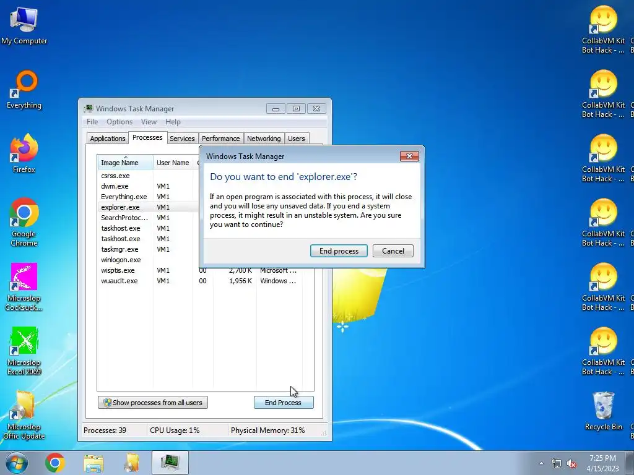
Task: Open the My Computer desktop icon
Action: pos(24,25)
